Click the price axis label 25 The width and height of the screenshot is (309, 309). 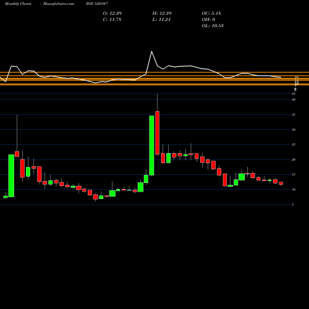pos(294,145)
